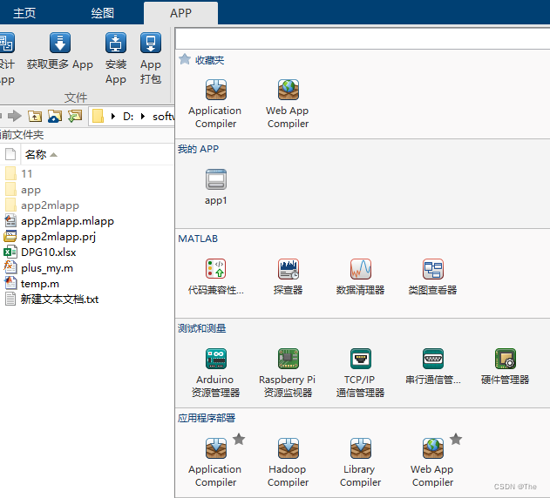Open app1 under My APP
This screenshot has height=498, width=550.
215,186
